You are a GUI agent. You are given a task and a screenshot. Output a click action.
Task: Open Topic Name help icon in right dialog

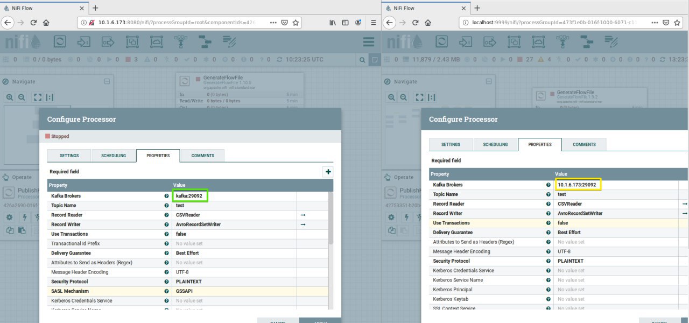click(x=549, y=194)
